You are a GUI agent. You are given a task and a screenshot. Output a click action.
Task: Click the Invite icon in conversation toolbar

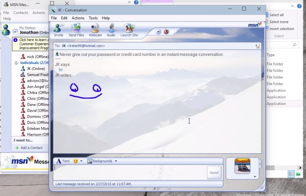pos(59,30)
